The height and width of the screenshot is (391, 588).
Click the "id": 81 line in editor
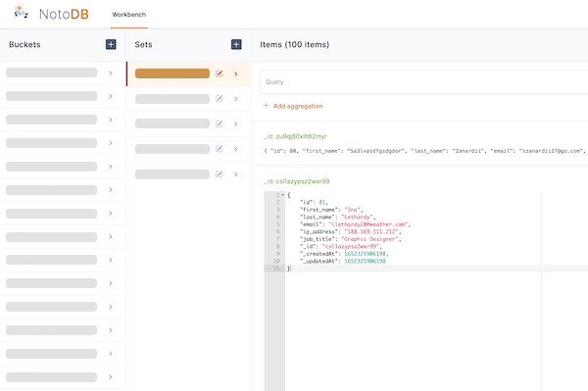point(314,202)
